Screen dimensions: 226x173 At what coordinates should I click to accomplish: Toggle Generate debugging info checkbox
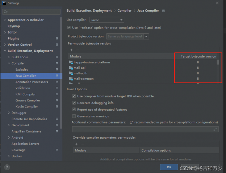[x=74, y=103]
